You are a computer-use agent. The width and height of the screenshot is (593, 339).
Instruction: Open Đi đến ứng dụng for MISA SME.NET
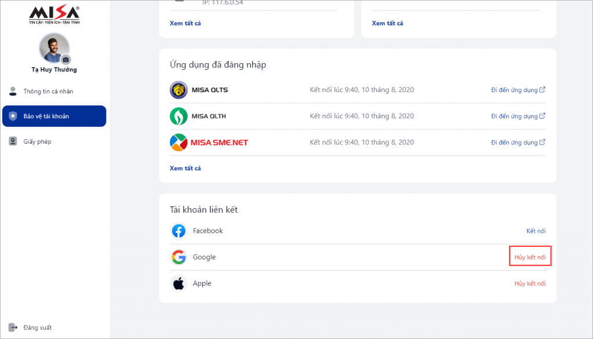518,142
